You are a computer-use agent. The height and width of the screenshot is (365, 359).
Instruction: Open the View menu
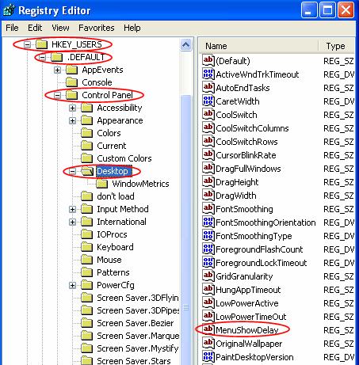(x=60, y=28)
